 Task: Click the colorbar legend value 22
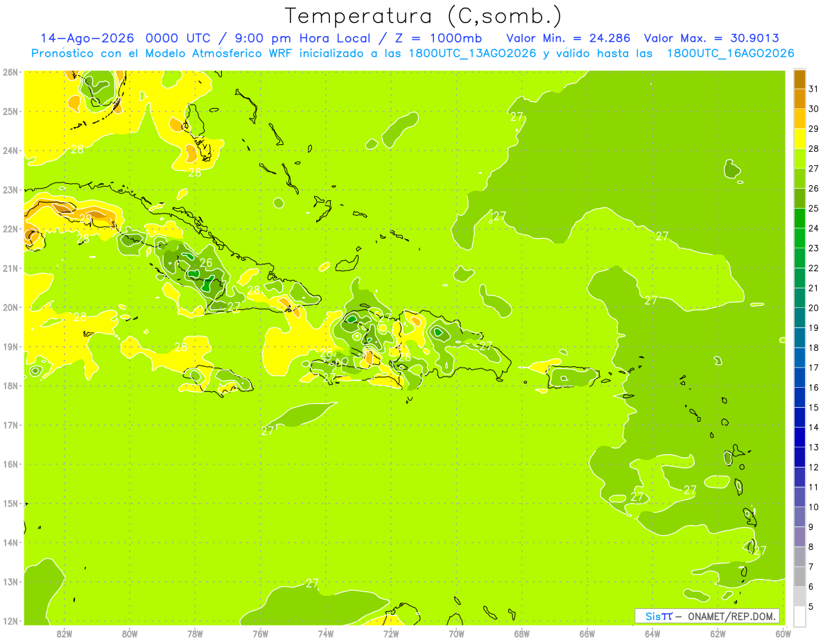(x=814, y=268)
